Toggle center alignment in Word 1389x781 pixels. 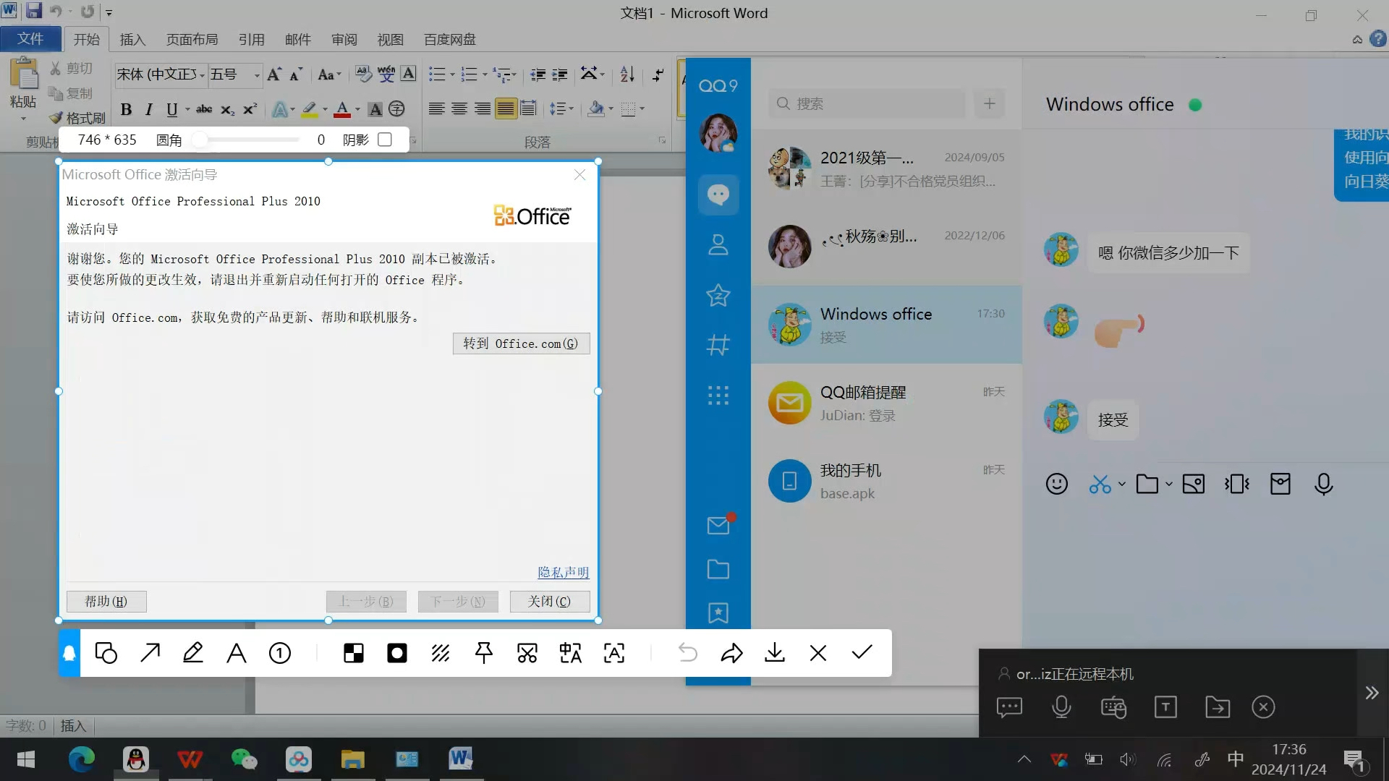tap(459, 109)
